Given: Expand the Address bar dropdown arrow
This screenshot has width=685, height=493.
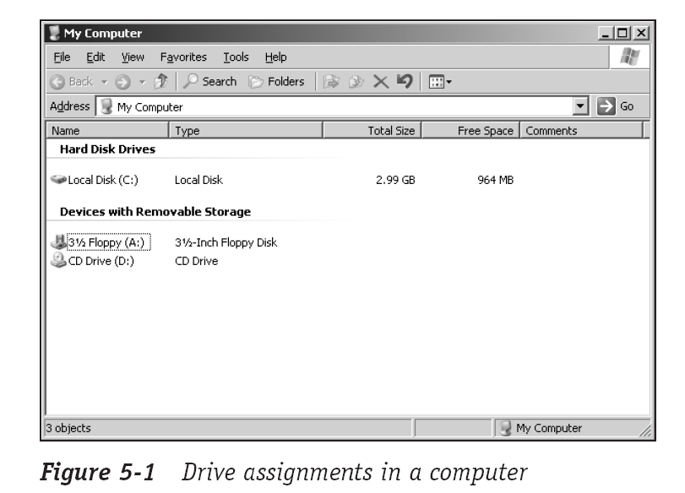Looking at the screenshot, I should 580,106.
